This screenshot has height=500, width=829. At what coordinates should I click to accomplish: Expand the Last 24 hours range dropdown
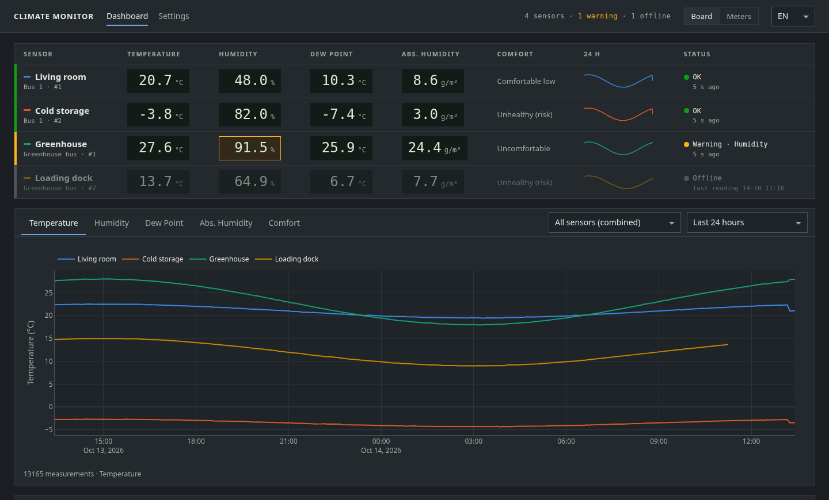747,222
